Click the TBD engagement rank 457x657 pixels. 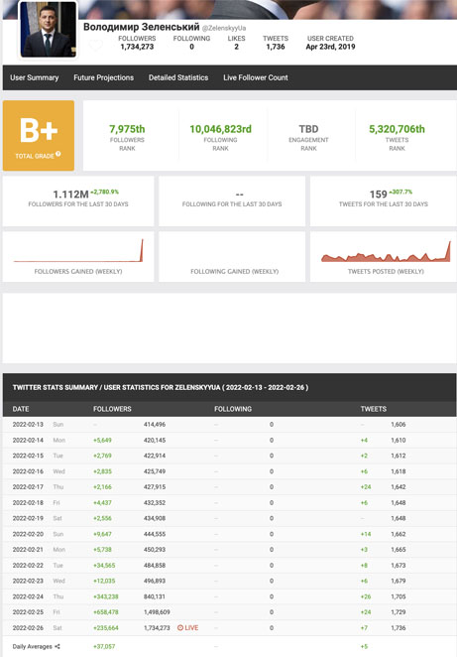pos(308,129)
